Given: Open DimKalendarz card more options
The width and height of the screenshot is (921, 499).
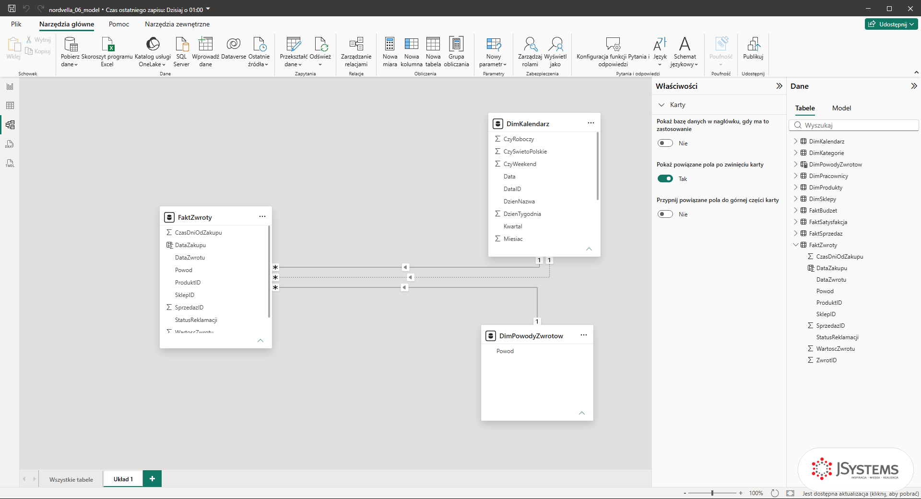Looking at the screenshot, I should tap(591, 123).
